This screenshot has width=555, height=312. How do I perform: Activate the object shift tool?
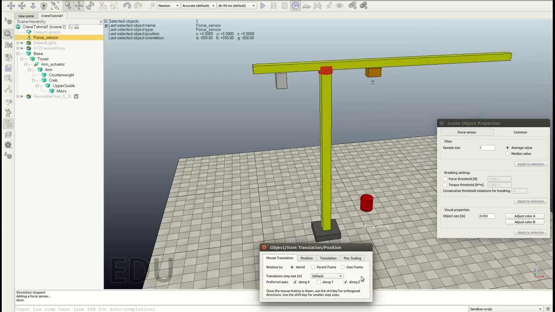click(x=79, y=6)
